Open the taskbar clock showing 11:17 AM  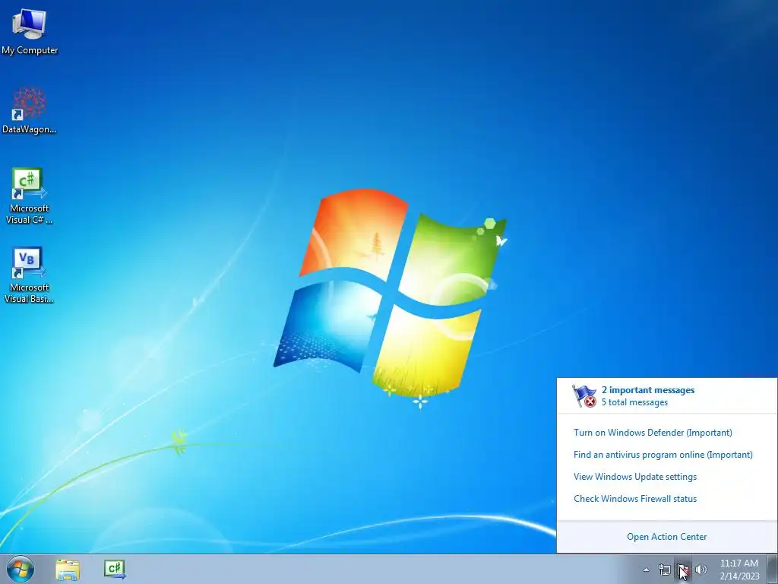pos(739,570)
